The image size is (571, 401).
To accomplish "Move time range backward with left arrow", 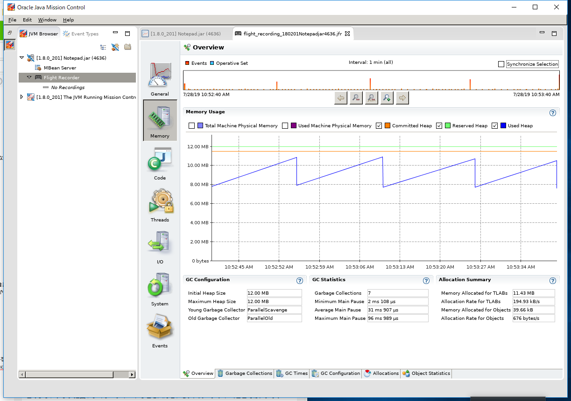I will (341, 98).
